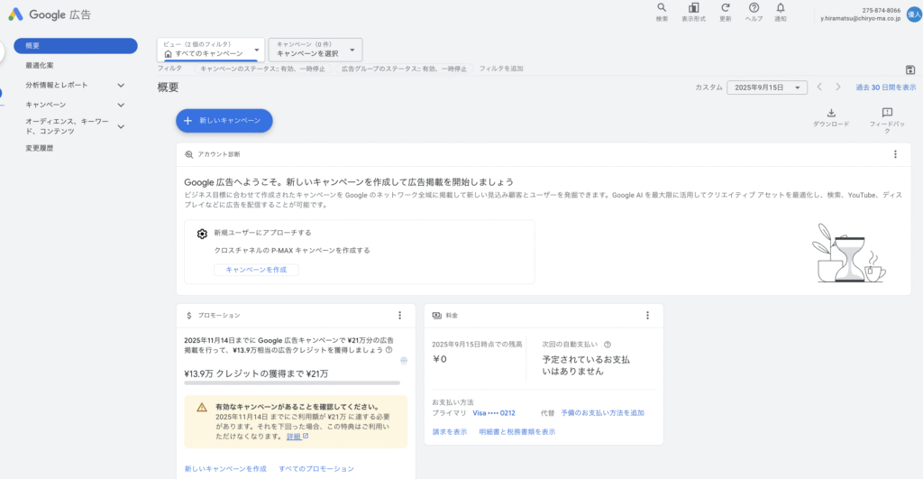923x479 pixels.
Task: Select 変更履歴 in the left navigation
Action: 40,148
